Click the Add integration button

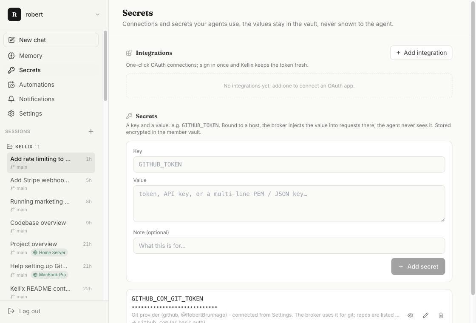pos(421,53)
